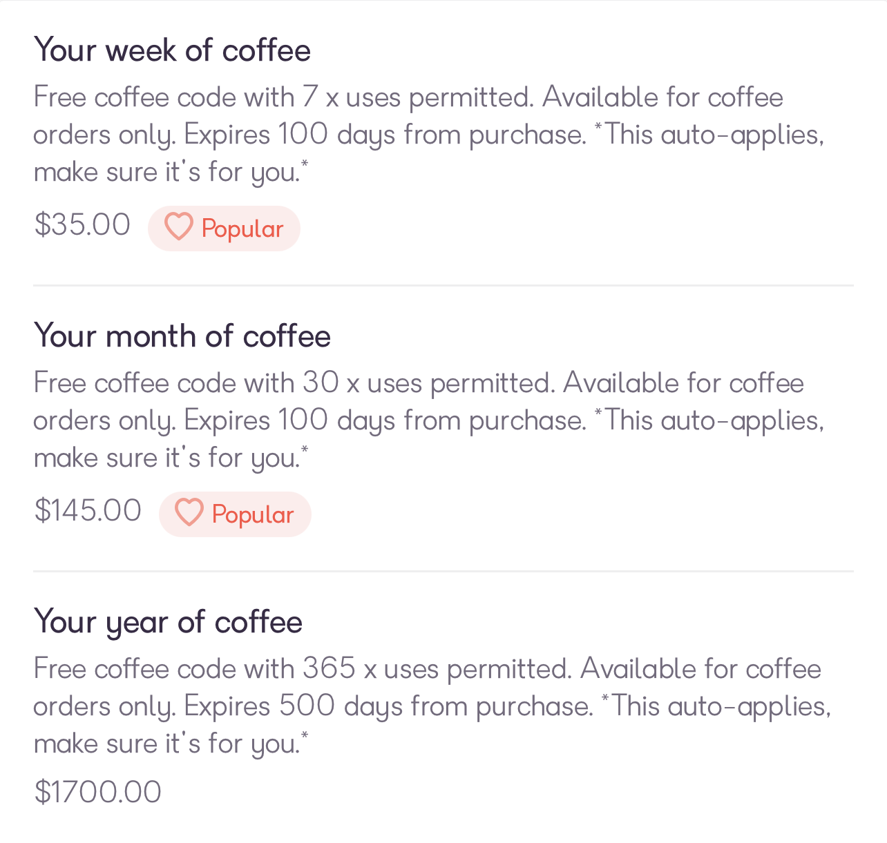The width and height of the screenshot is (887, 843).
Task: Click the heart icon beside $145.00
Action: coord(189,513)
